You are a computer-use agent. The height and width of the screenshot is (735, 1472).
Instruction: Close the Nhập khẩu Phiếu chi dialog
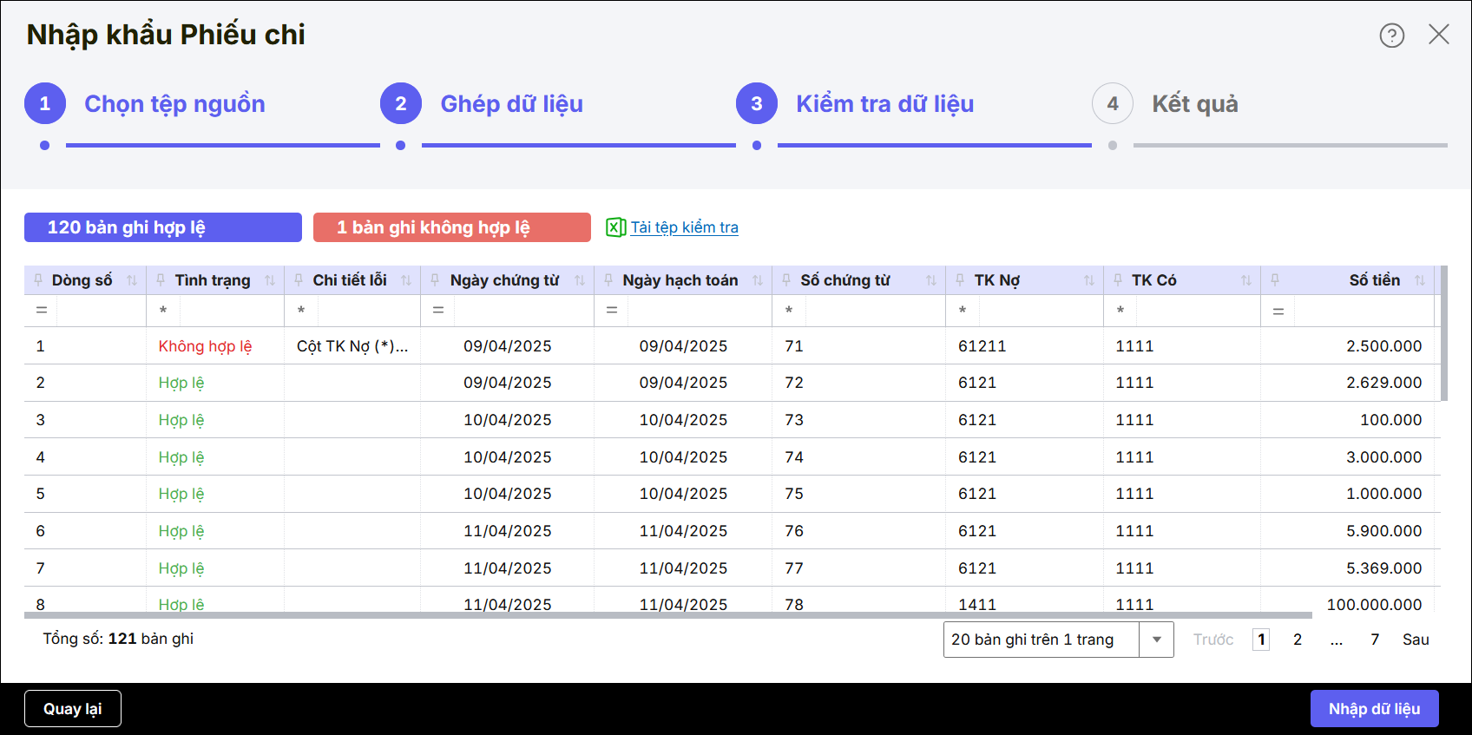(x=1439, y=35)
